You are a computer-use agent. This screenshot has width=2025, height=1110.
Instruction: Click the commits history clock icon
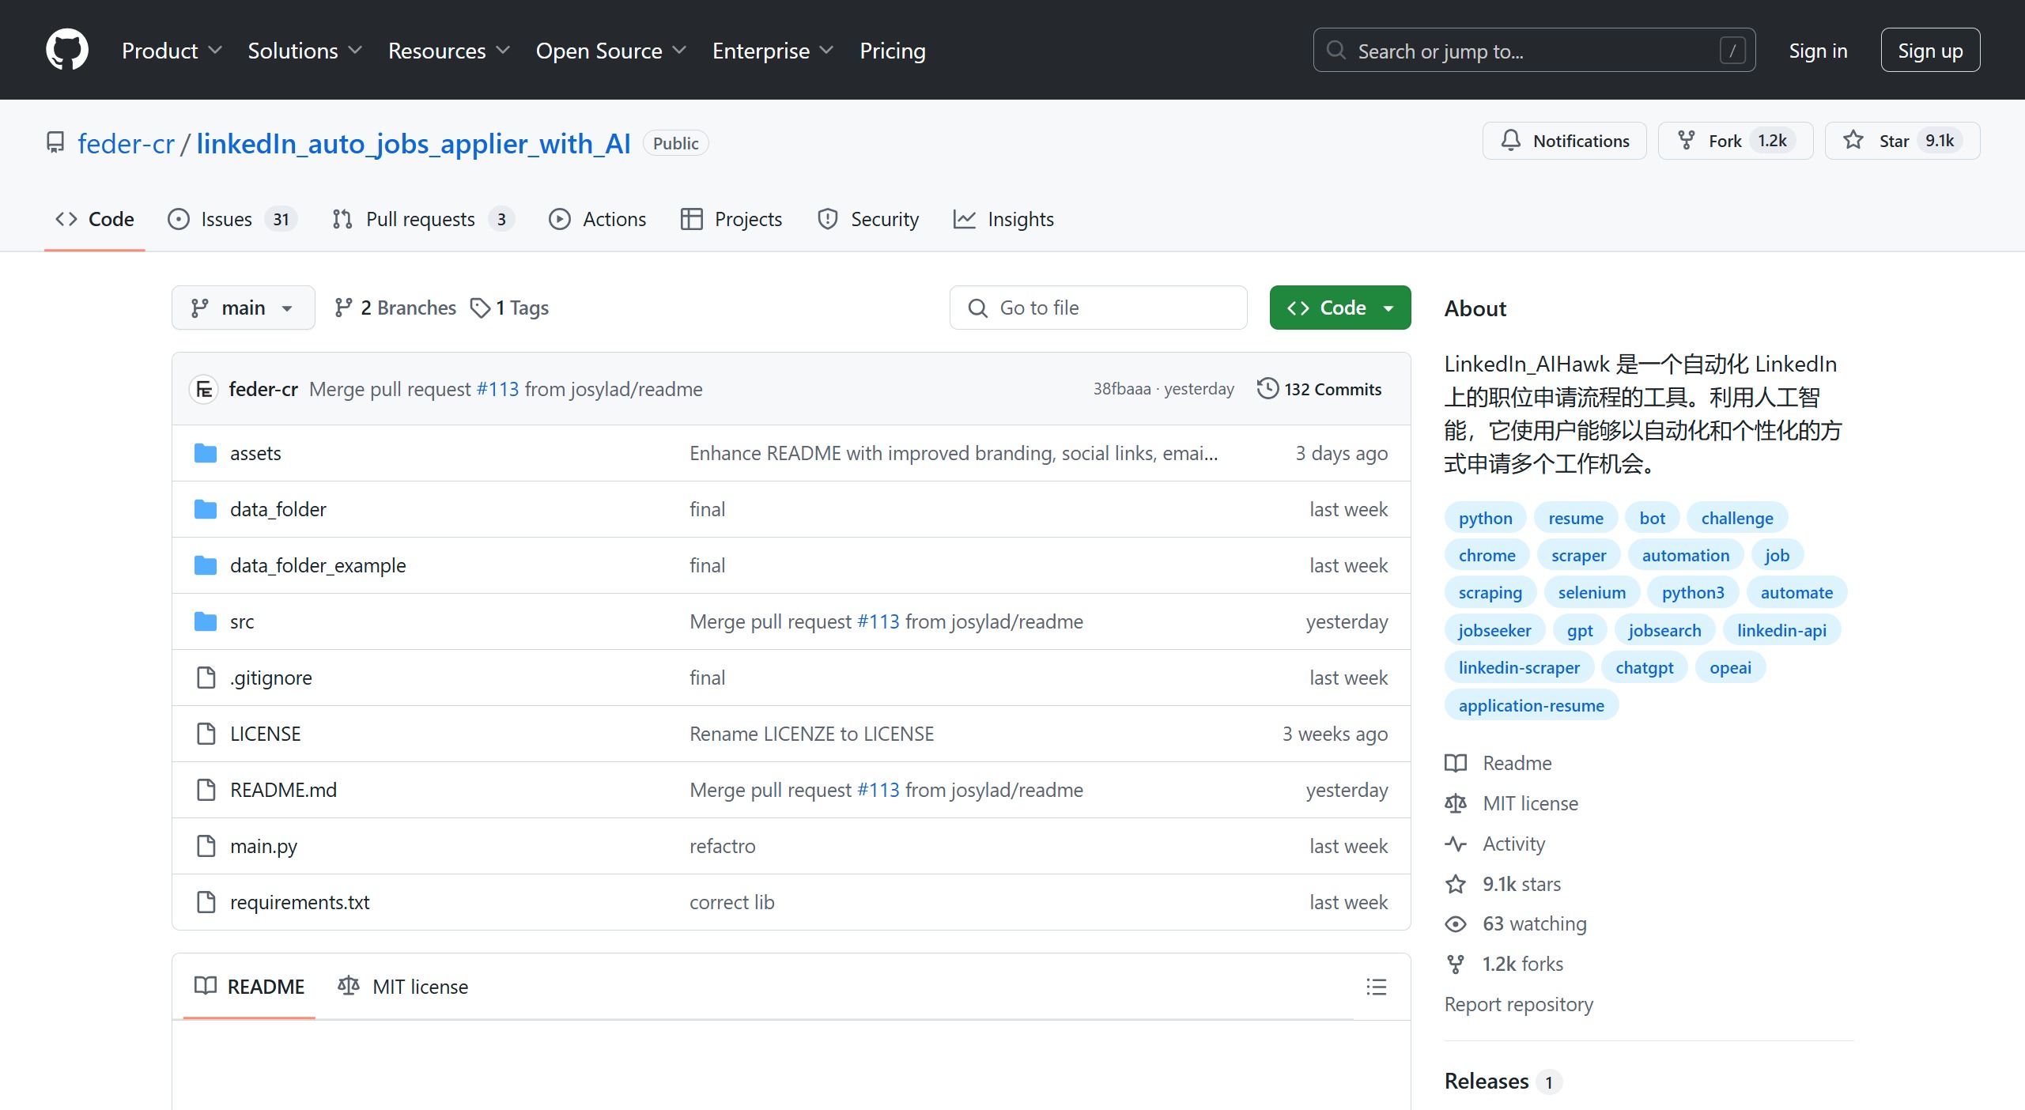(x=1267, y=389)
